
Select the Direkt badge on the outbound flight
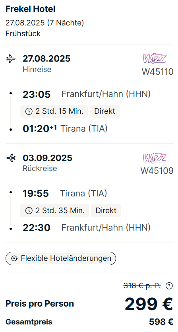[104, 111]
